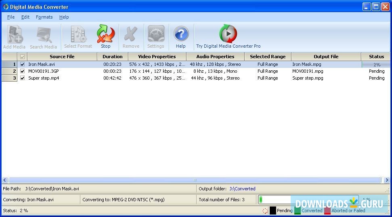The image size is (392, 217).
Task: Click the 476 x 360 video properties cell
Action: click(157, 78)
